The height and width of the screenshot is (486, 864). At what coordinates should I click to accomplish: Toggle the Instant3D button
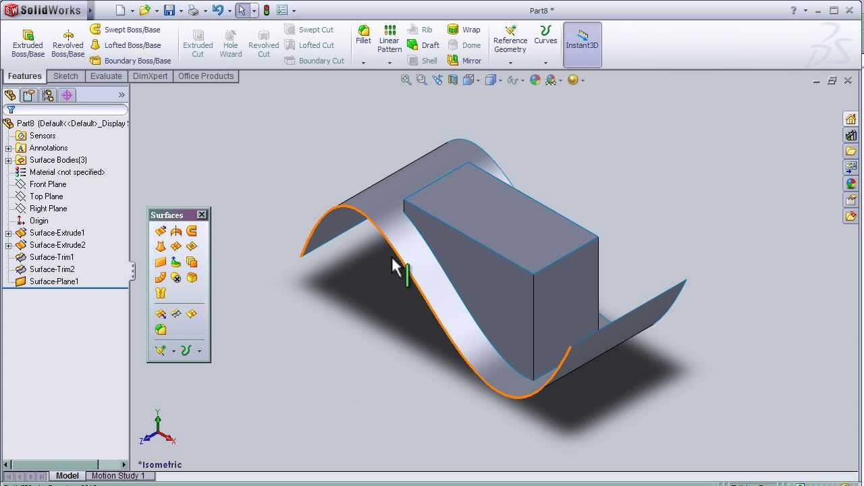pyautogui.click(x=582, y=45)
